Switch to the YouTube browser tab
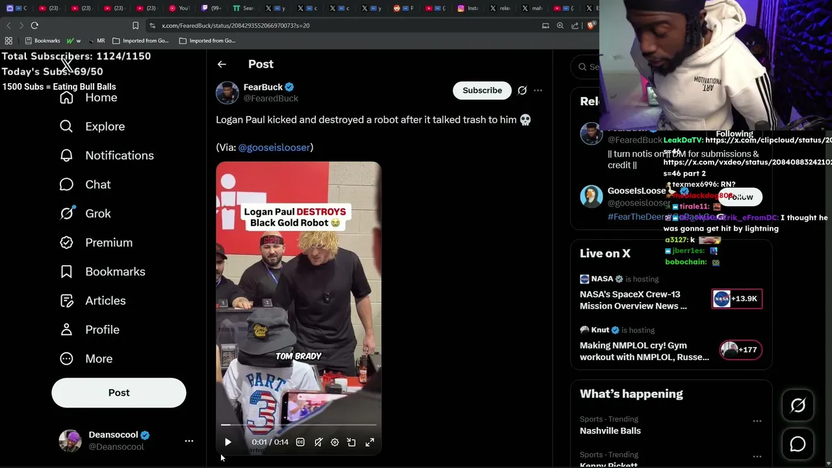The width and height of the screenshot is (832, 468). [x=179, y=8]
